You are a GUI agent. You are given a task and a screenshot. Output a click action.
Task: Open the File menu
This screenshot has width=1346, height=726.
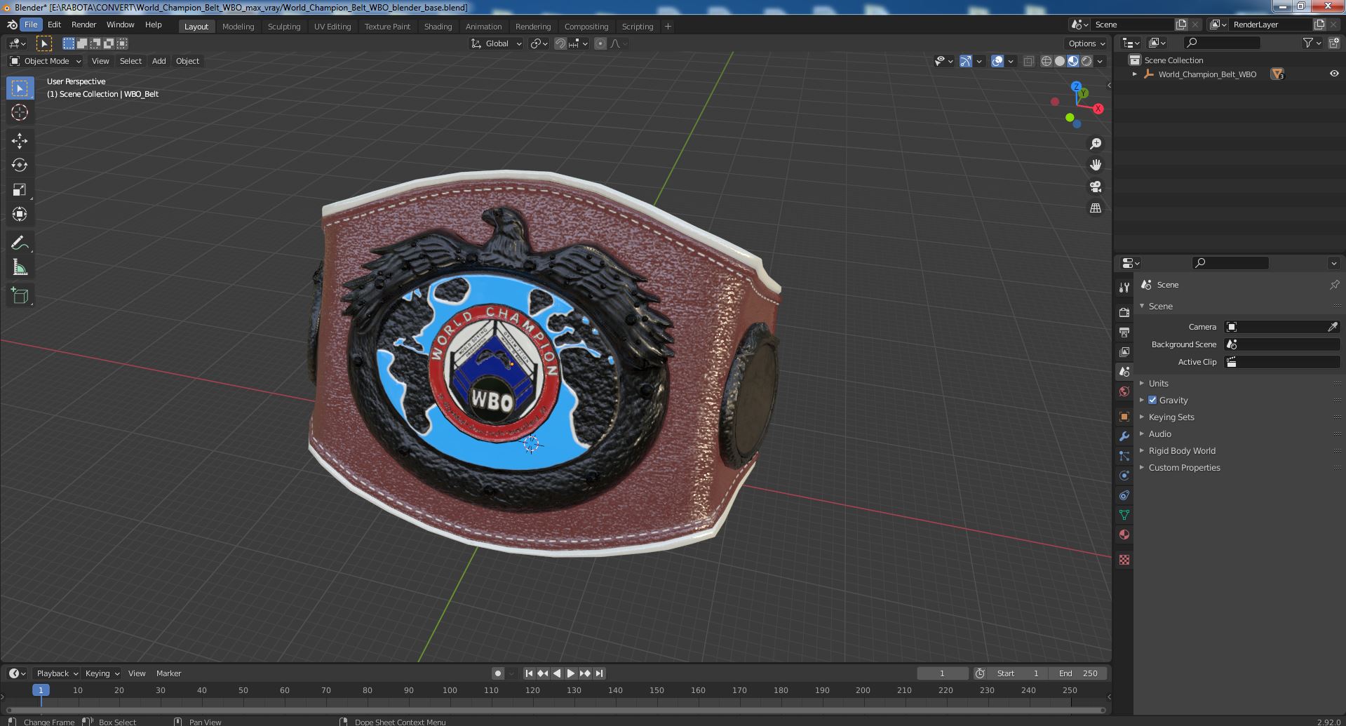tap(31, 25)
